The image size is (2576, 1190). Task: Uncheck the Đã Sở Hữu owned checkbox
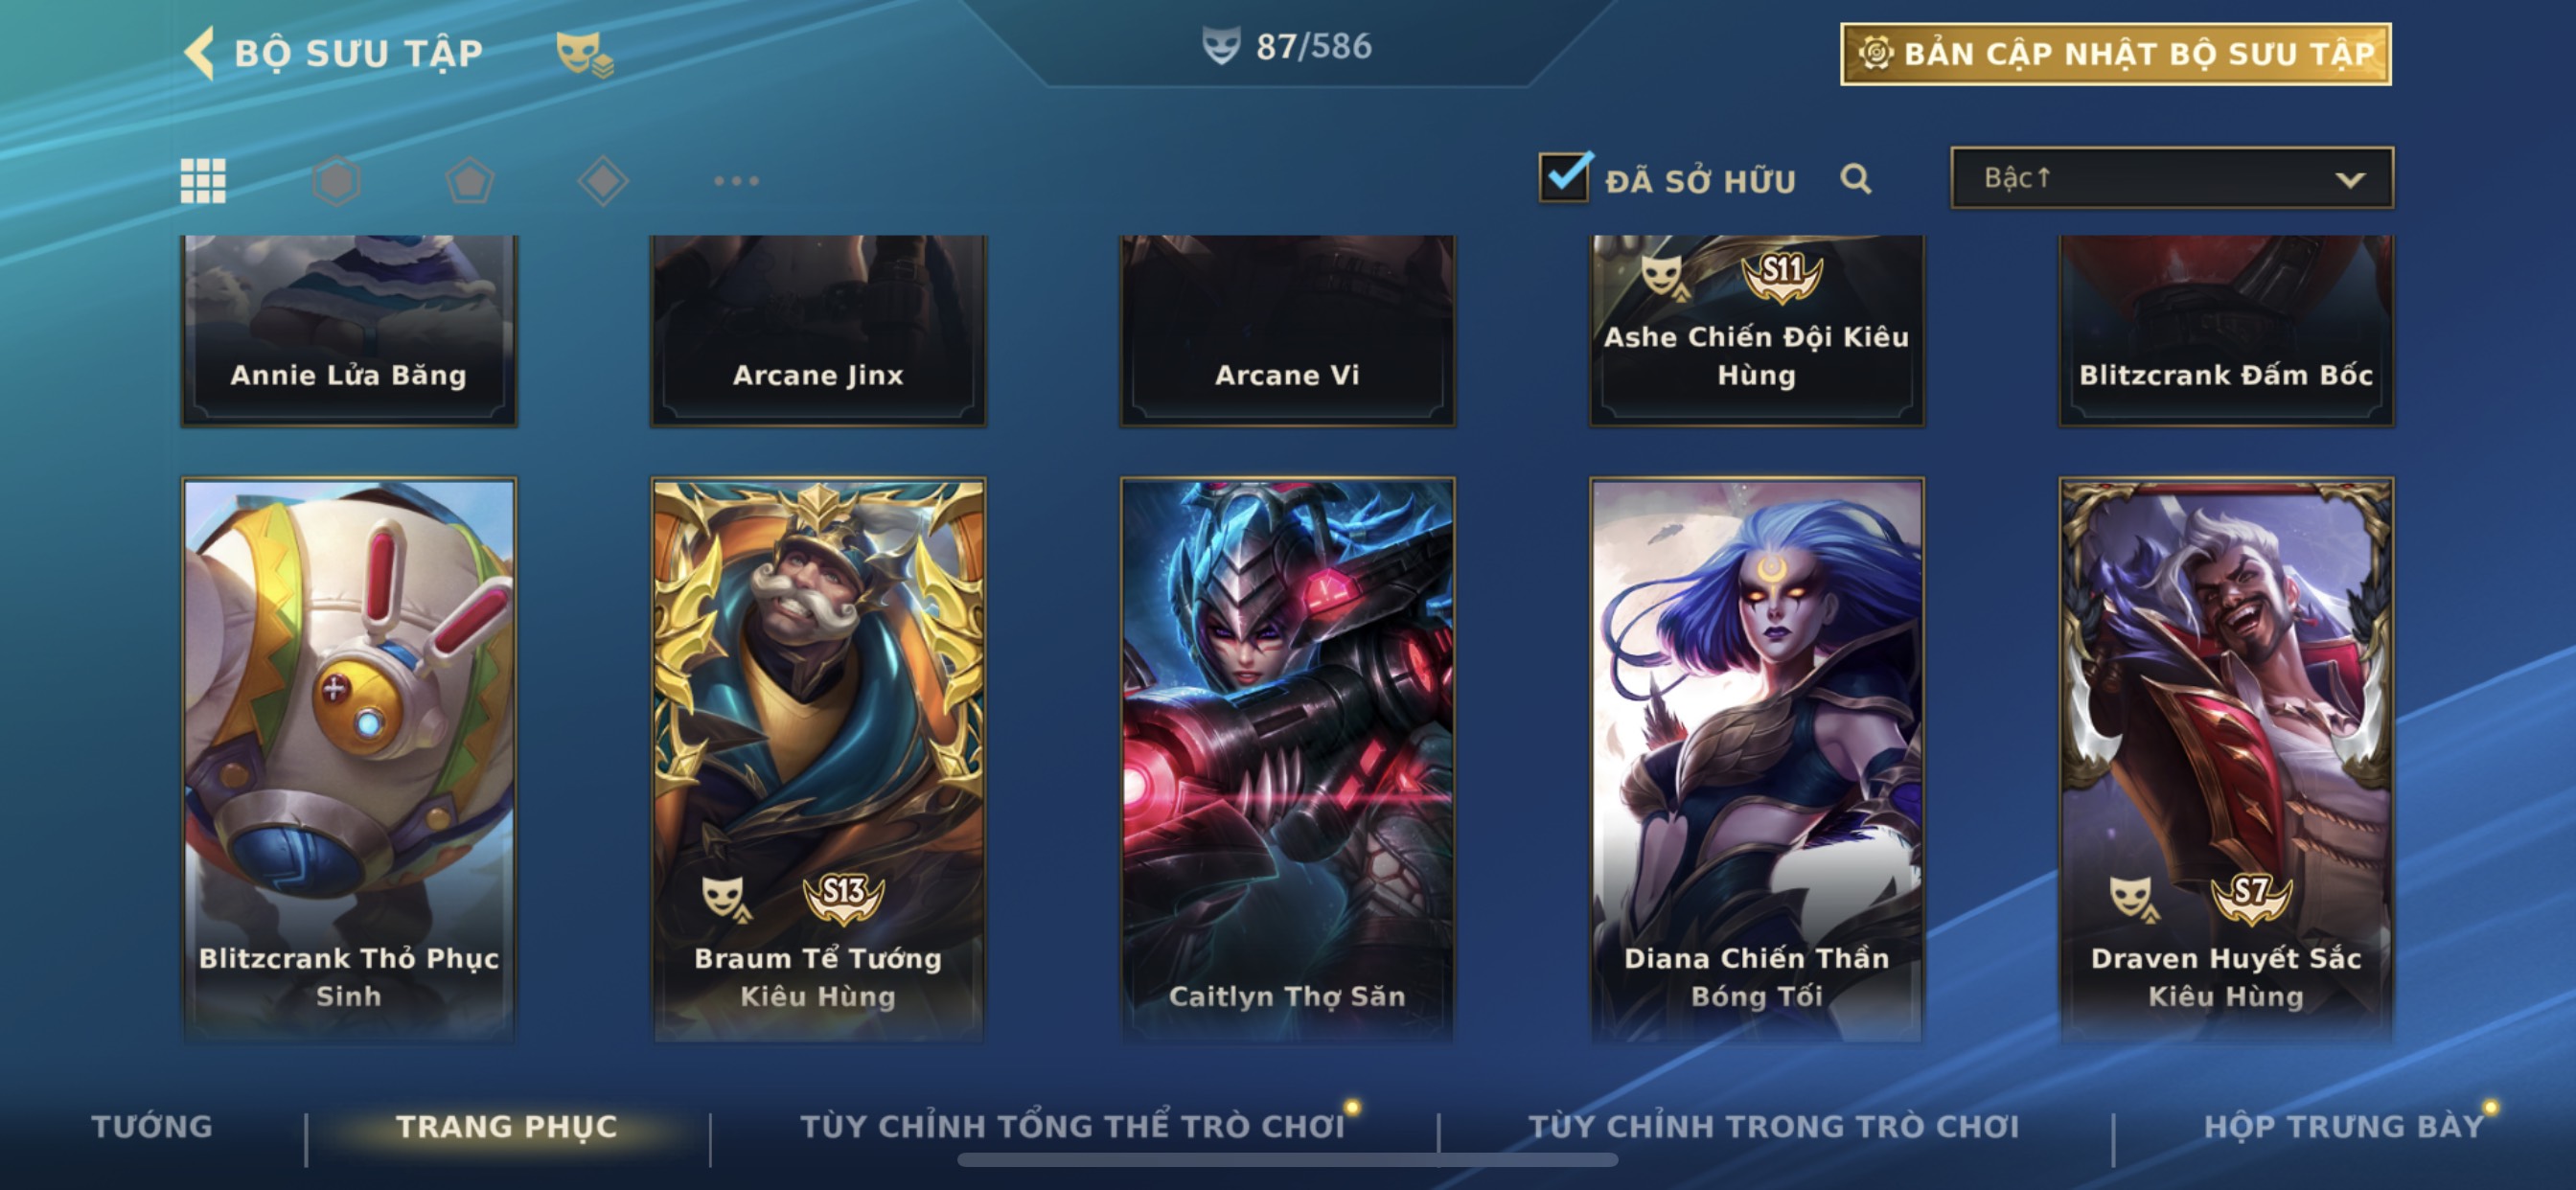pos(1565,177)
